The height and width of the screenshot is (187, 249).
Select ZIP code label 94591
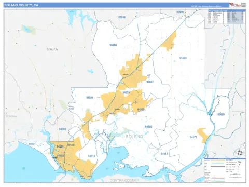click(72, 145)
